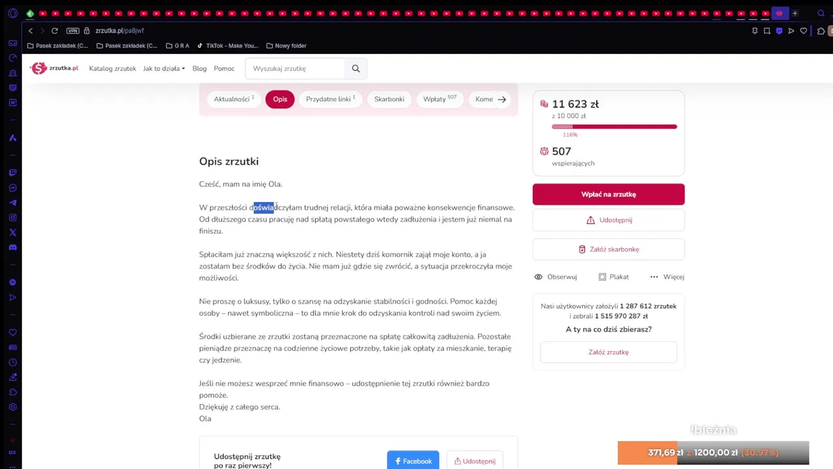Focus the Wyszukaj zrzutkę search field

click(x=295, y=68)
